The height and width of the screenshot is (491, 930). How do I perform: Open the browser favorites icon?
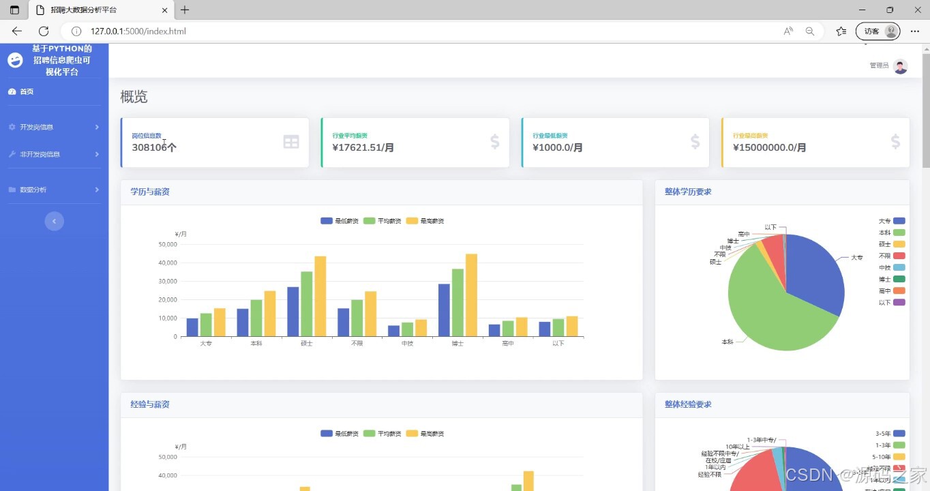[x=841, y=31]
